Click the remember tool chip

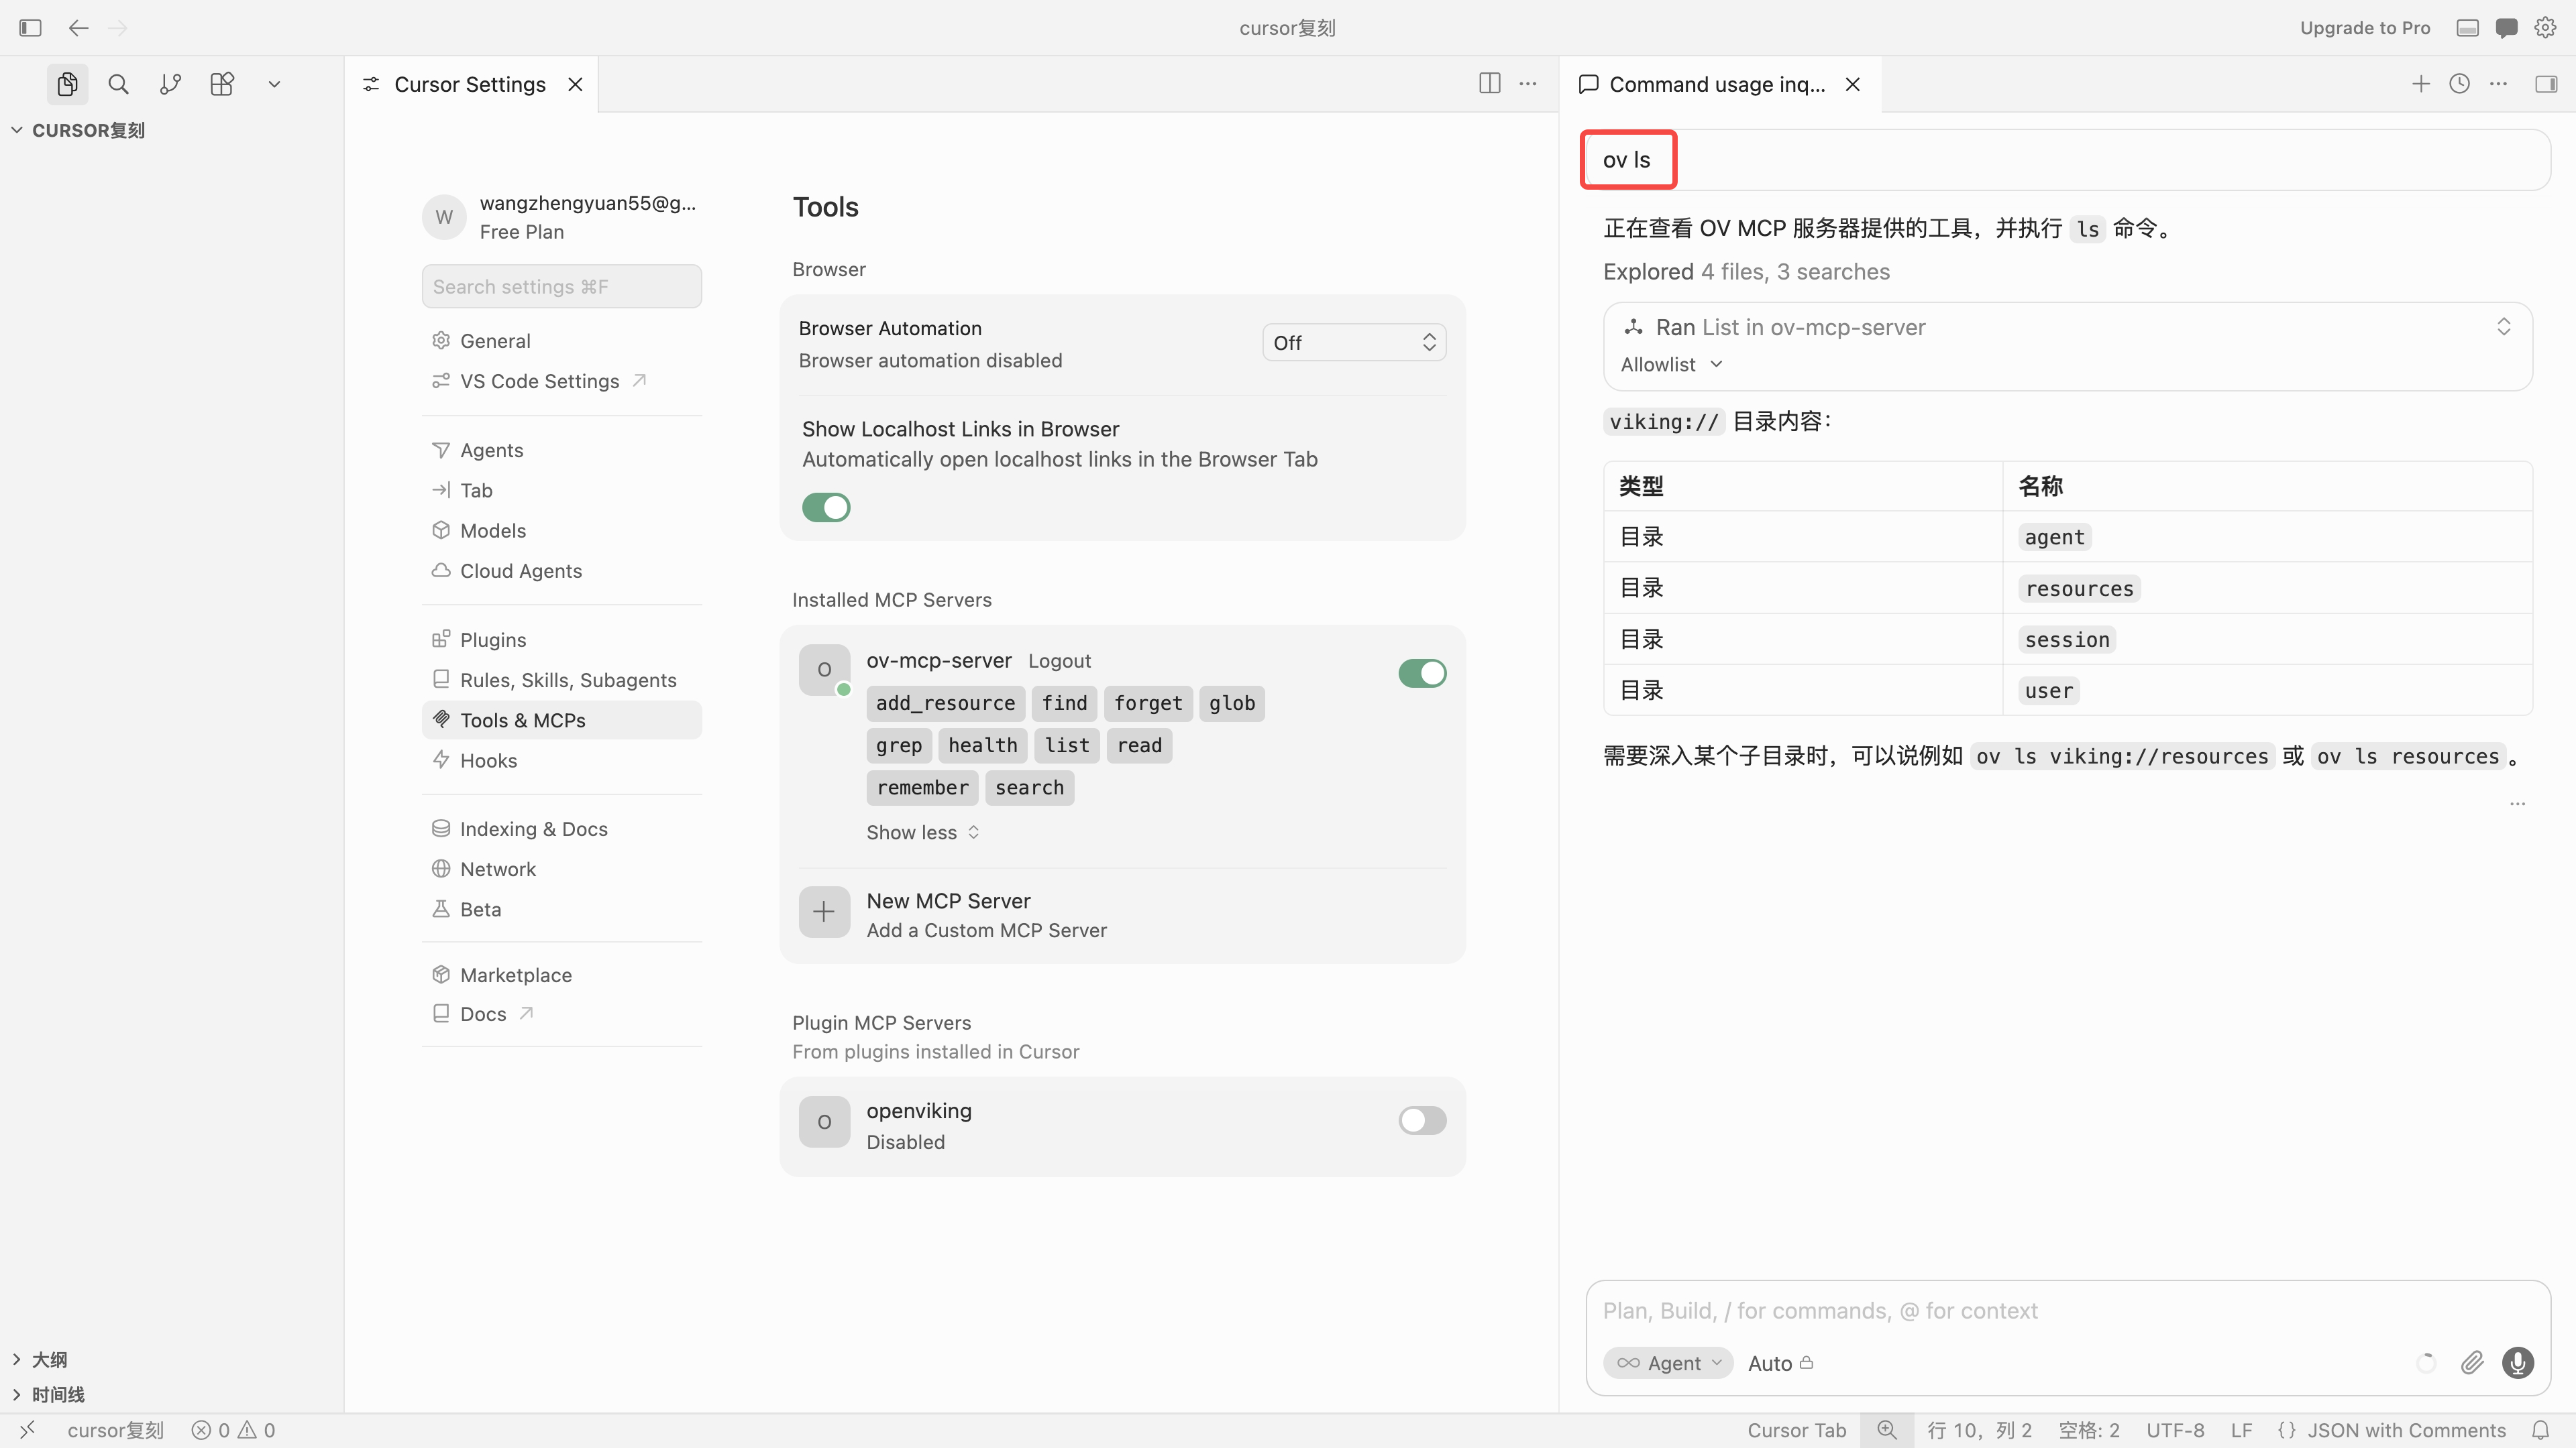922,788
